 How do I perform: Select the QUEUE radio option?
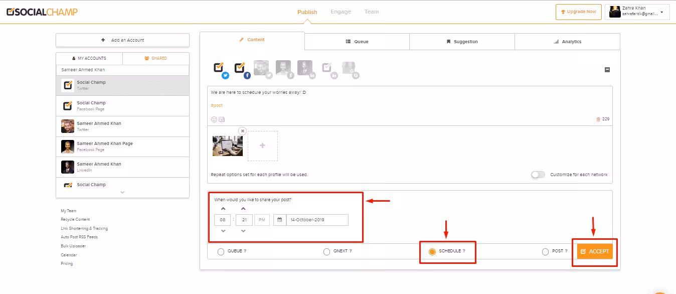pos(221,252)
